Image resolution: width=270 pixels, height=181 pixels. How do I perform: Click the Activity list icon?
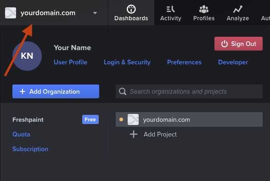tap(171, 9)
